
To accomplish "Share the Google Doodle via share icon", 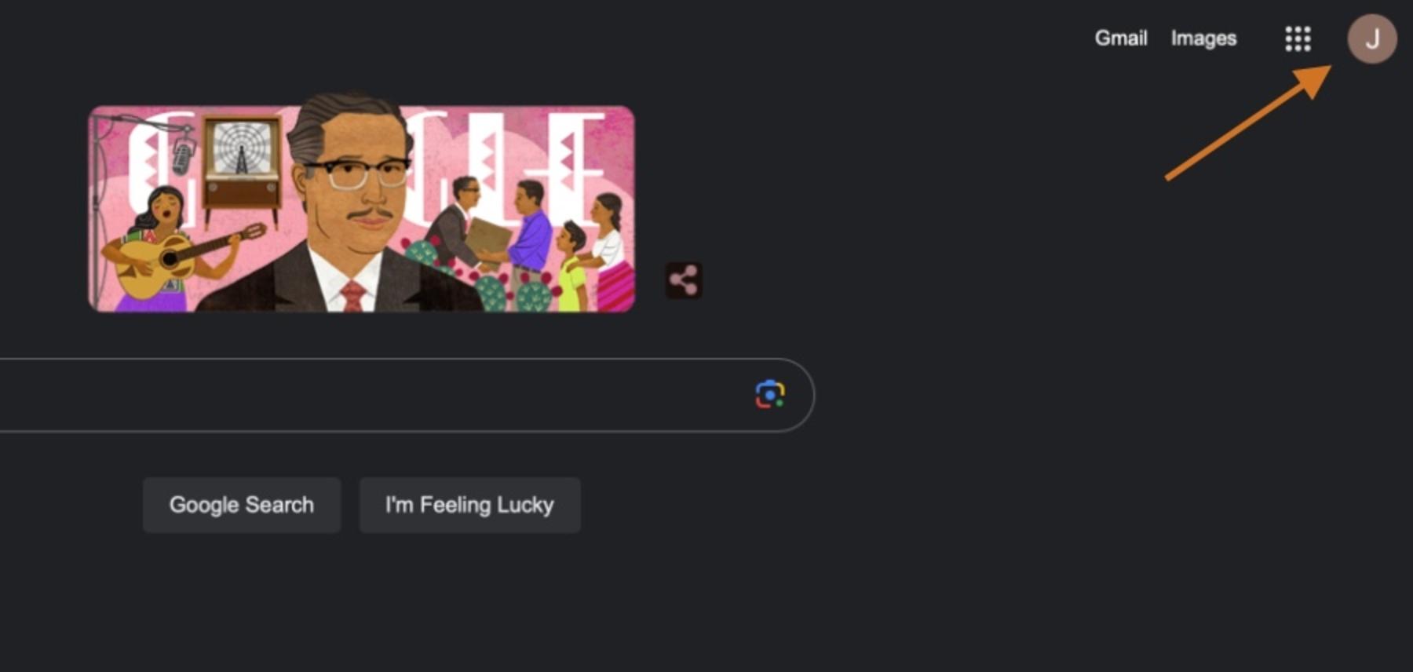I will click(x=684, y=280).
